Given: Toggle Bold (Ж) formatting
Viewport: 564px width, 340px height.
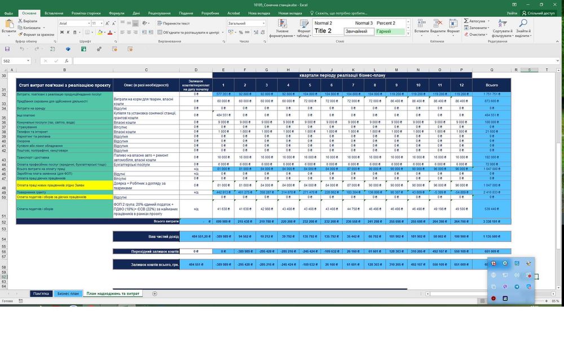Looking at the screenshot, I should point(61,33).
